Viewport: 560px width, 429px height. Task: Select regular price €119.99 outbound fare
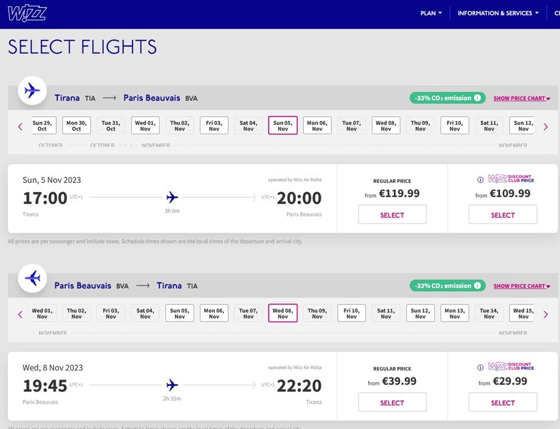(x=392, y=215)
